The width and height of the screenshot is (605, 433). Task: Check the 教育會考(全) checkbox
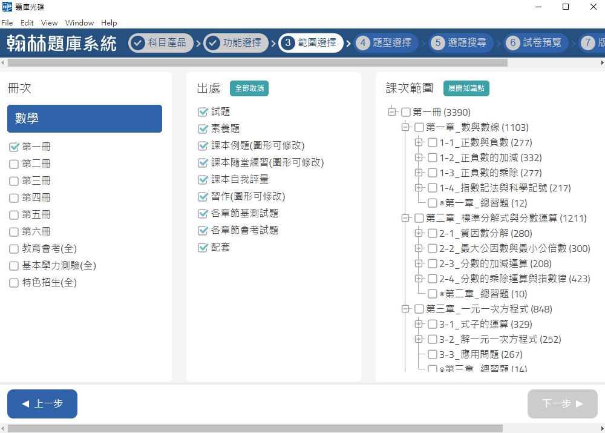14,249
